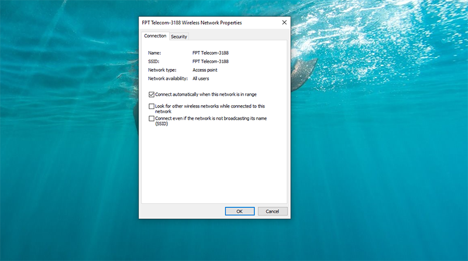This screenshot has height=261, width=468.
Task: Click the SSID value FPT Telecom-3188
Action: pyautogui.click(x=211, y=61)
